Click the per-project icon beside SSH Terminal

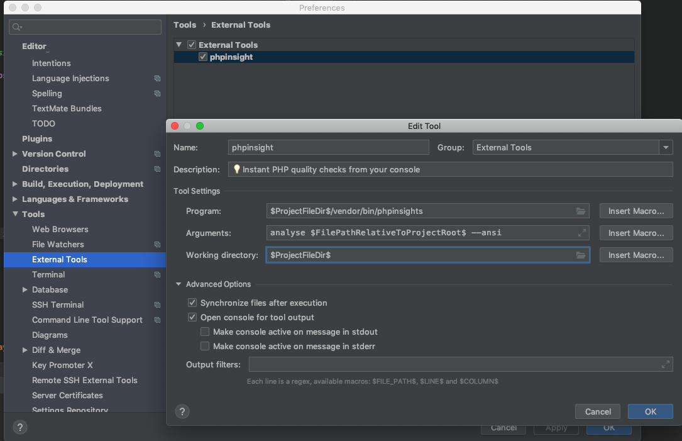coord(157,304)
